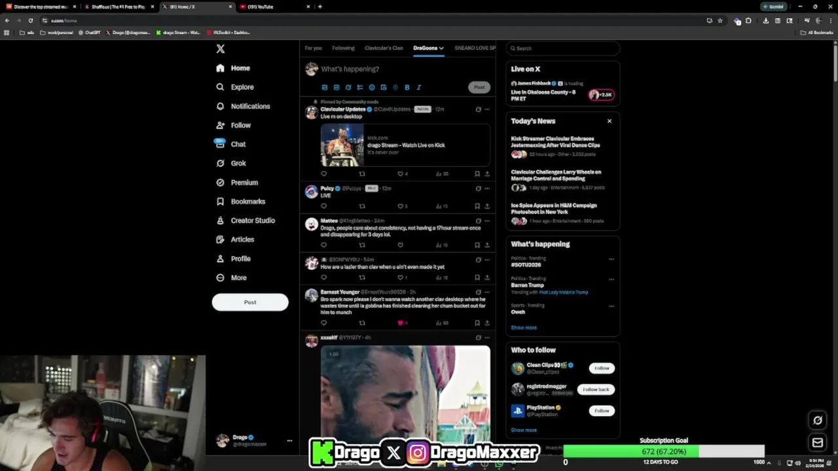838x471 pixels.
Task: Open the emoji picker in composer
Action: coord(372,87)
